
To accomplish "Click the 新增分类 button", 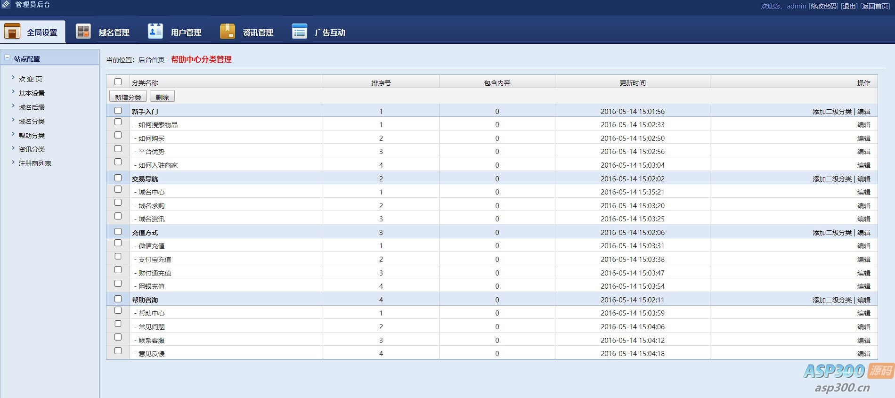I will 128,97.
